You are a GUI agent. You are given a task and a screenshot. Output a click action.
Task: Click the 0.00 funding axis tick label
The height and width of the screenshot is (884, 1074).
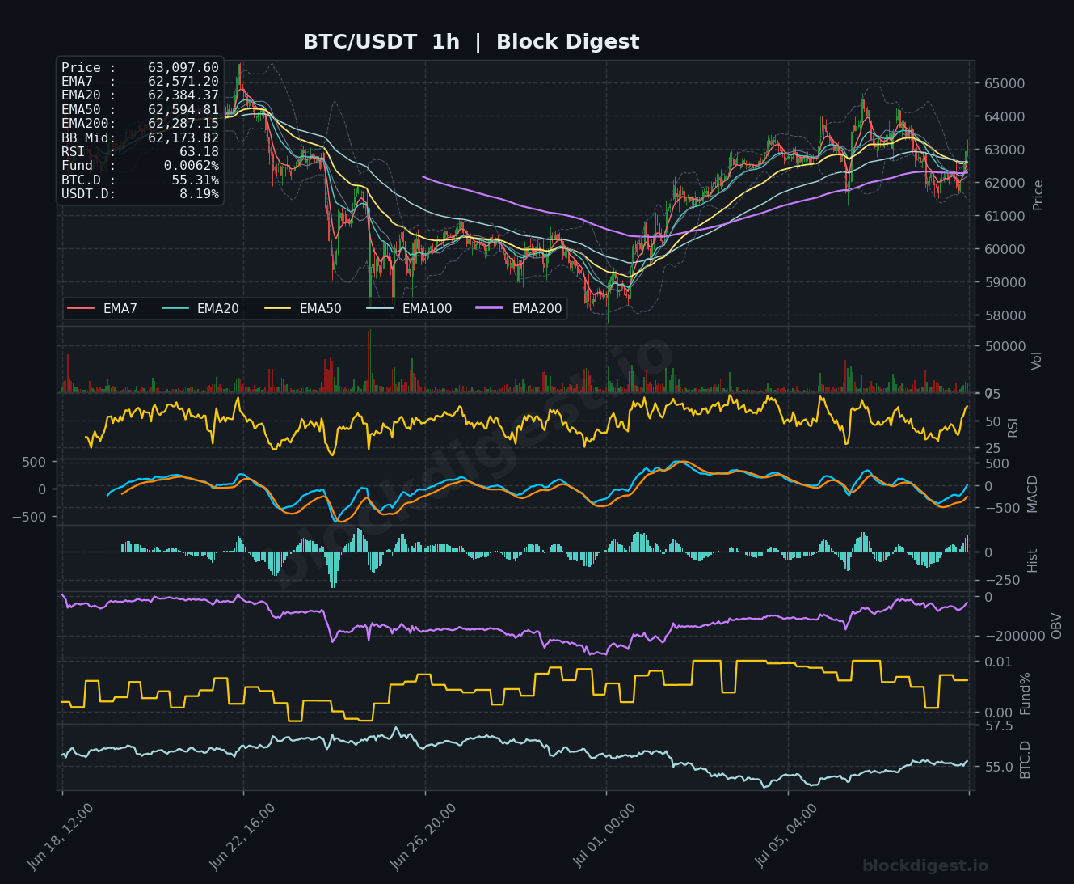click(x=998, y=713)
